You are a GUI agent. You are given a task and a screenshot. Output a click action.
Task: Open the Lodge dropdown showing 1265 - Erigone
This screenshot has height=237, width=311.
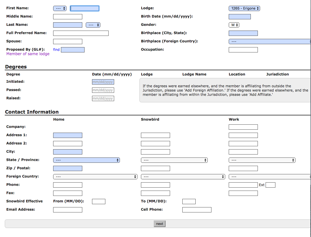pos(244,9)
